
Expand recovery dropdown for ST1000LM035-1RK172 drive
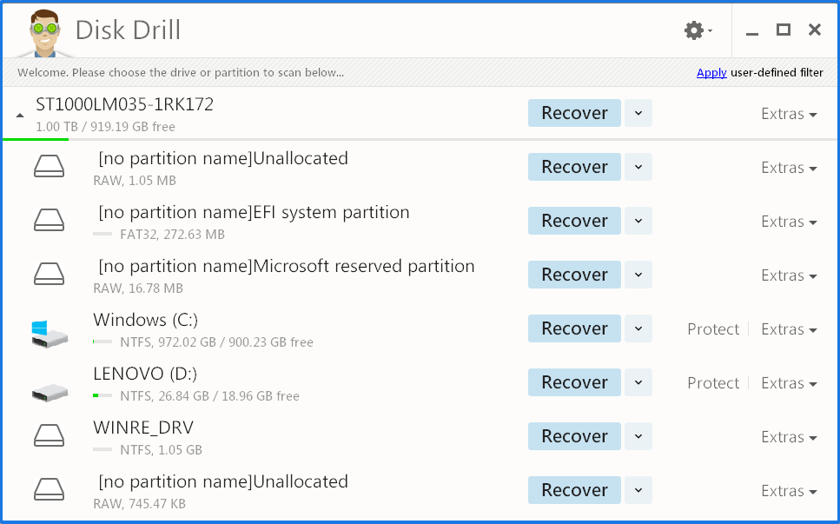coord(638,113)
